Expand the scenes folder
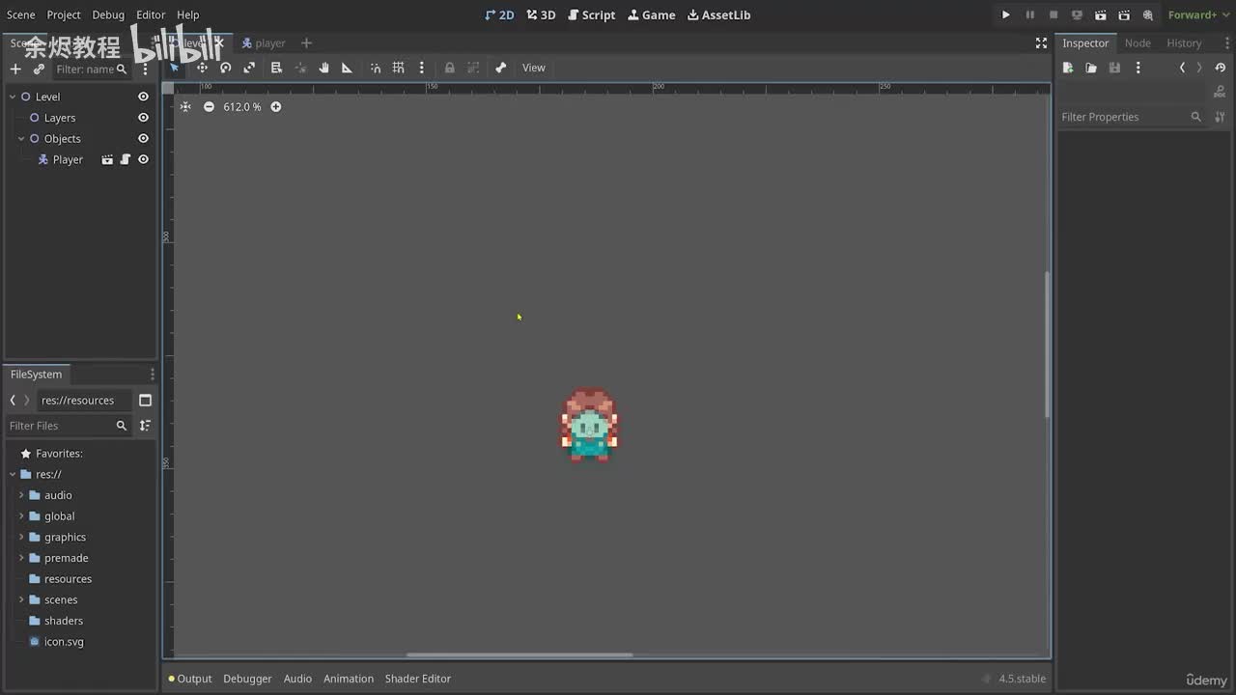This screenshot has height=695, width=1236. click(21, 600)
